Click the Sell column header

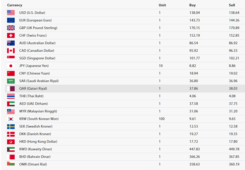click(x=232, y=5)
